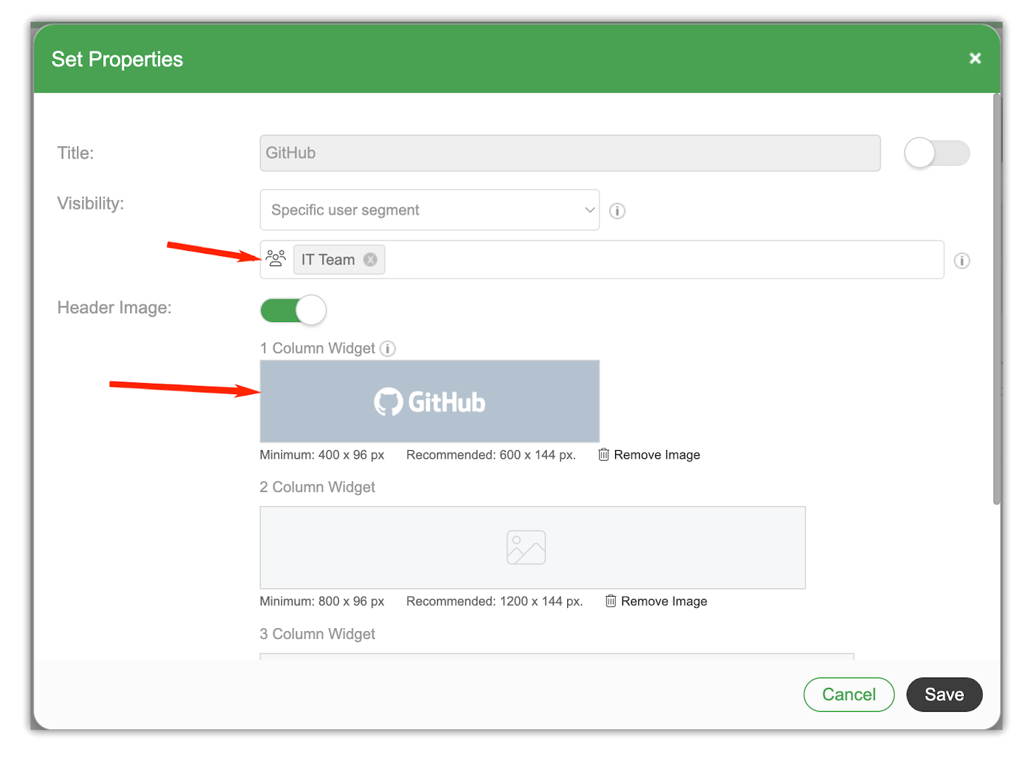Close the Set Properties dialog
Image resolution: width=1028 pixels, height=759 pixels.
975,58
